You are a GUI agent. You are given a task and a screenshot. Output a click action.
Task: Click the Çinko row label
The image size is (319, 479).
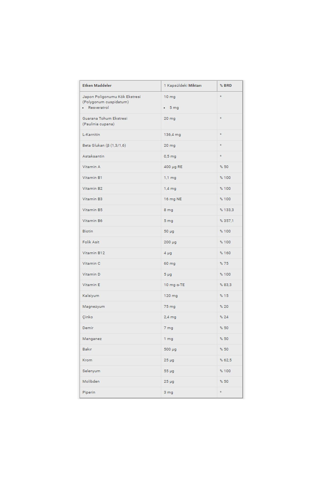[x=87, y=317]
